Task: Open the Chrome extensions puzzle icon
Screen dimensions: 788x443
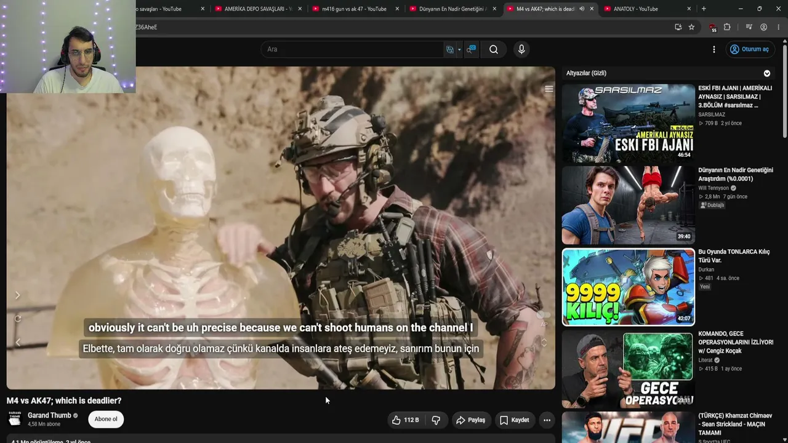Action: pyautogui.click(x=727, y=27)
